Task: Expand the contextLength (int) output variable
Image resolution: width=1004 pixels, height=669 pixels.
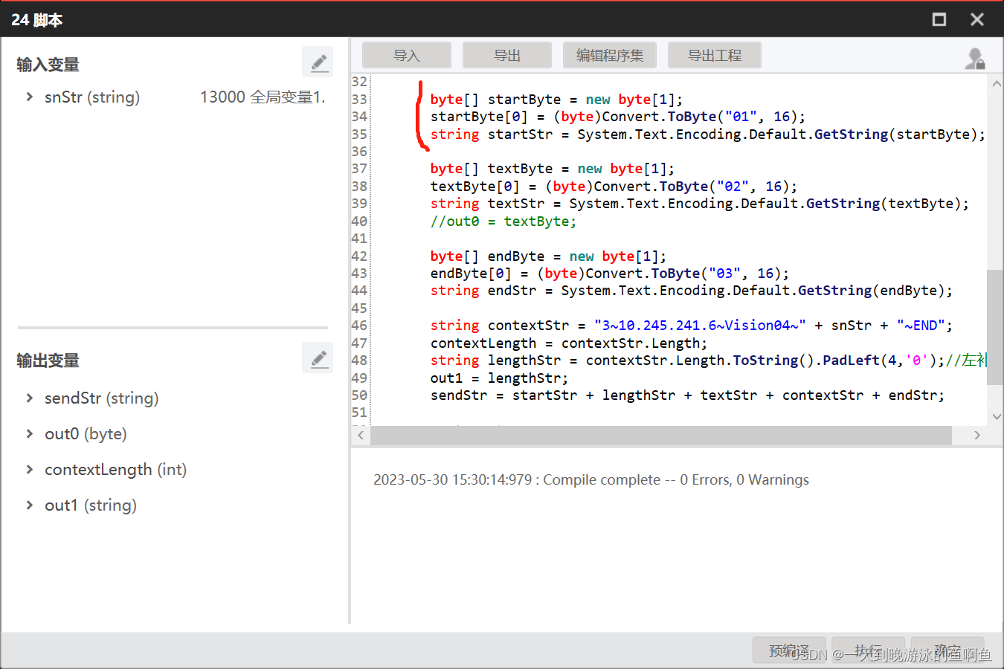Action: (x=29, y=469)
